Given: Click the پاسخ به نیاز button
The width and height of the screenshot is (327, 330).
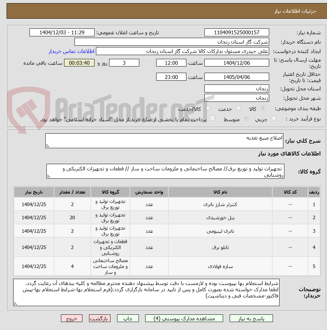Looking at the screenshot, I should [251, 318].
